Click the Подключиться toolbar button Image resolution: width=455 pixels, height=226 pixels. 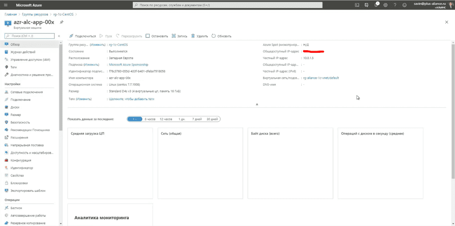83,36
